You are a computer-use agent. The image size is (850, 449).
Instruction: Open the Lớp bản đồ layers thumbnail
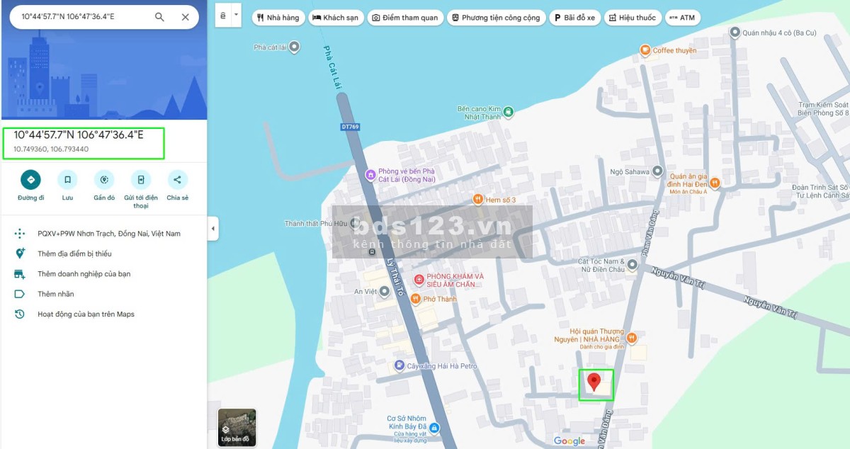pyautogui.click(x=237, y=427)
